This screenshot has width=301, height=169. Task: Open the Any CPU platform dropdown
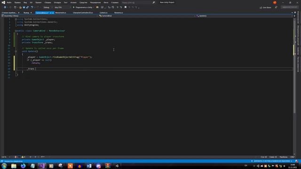[x=63, y=8]
